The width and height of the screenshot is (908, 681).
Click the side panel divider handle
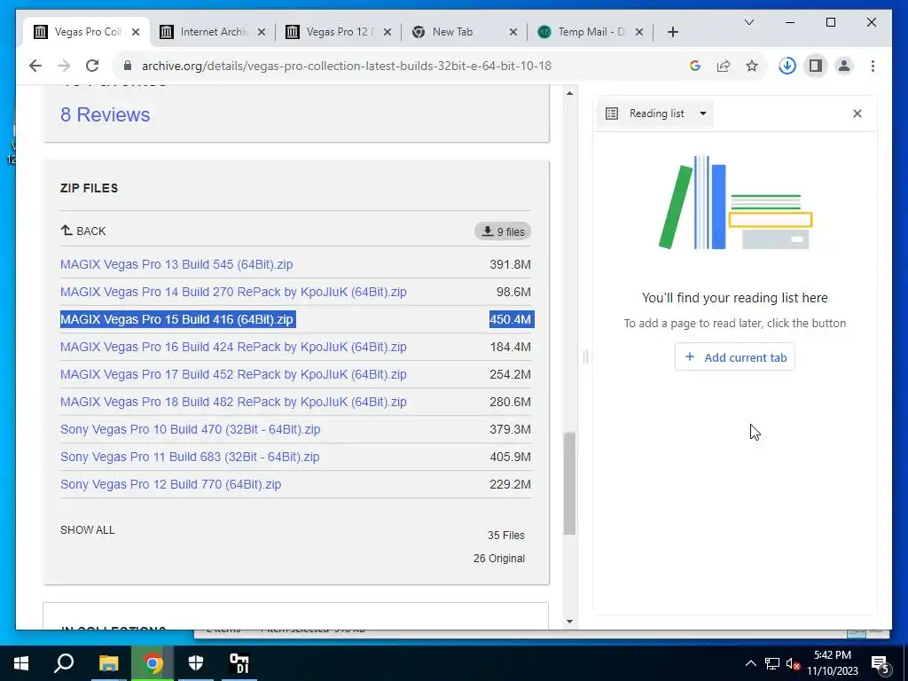[585, 356]
